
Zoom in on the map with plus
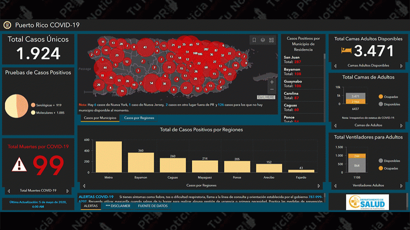pyautogui.click(x=272, y=82)
